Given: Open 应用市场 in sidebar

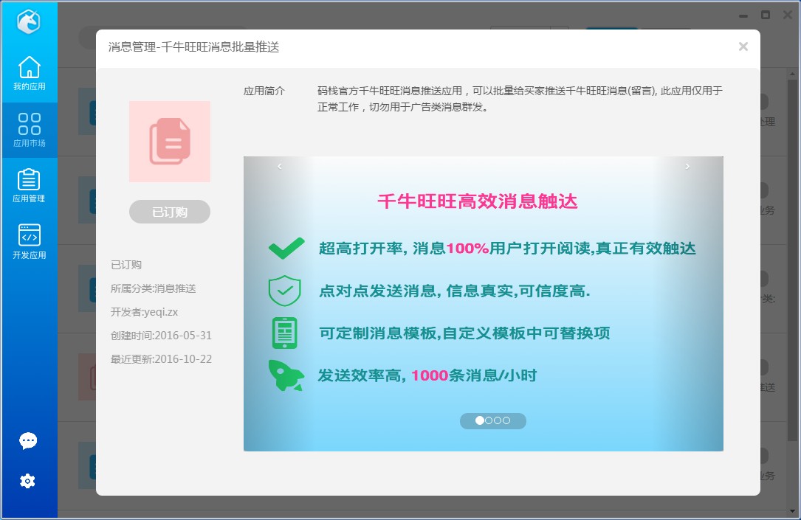Looking at the screenshot, I should point(29,130).
